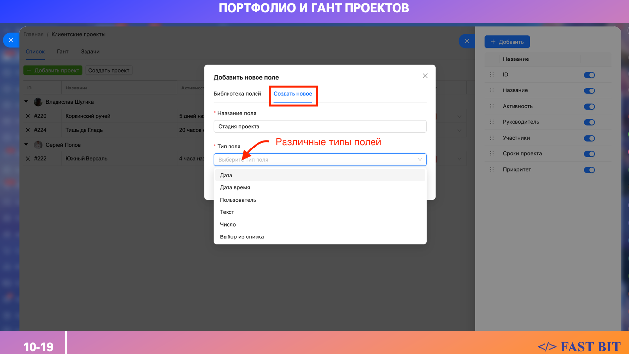Collapse the Сергей Попов group
Image resolution: width=629 pixels, height=354 pixels.
click(x=26, y=145)
